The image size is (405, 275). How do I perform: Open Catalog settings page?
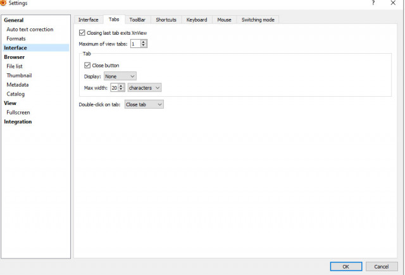click(15, 94)
